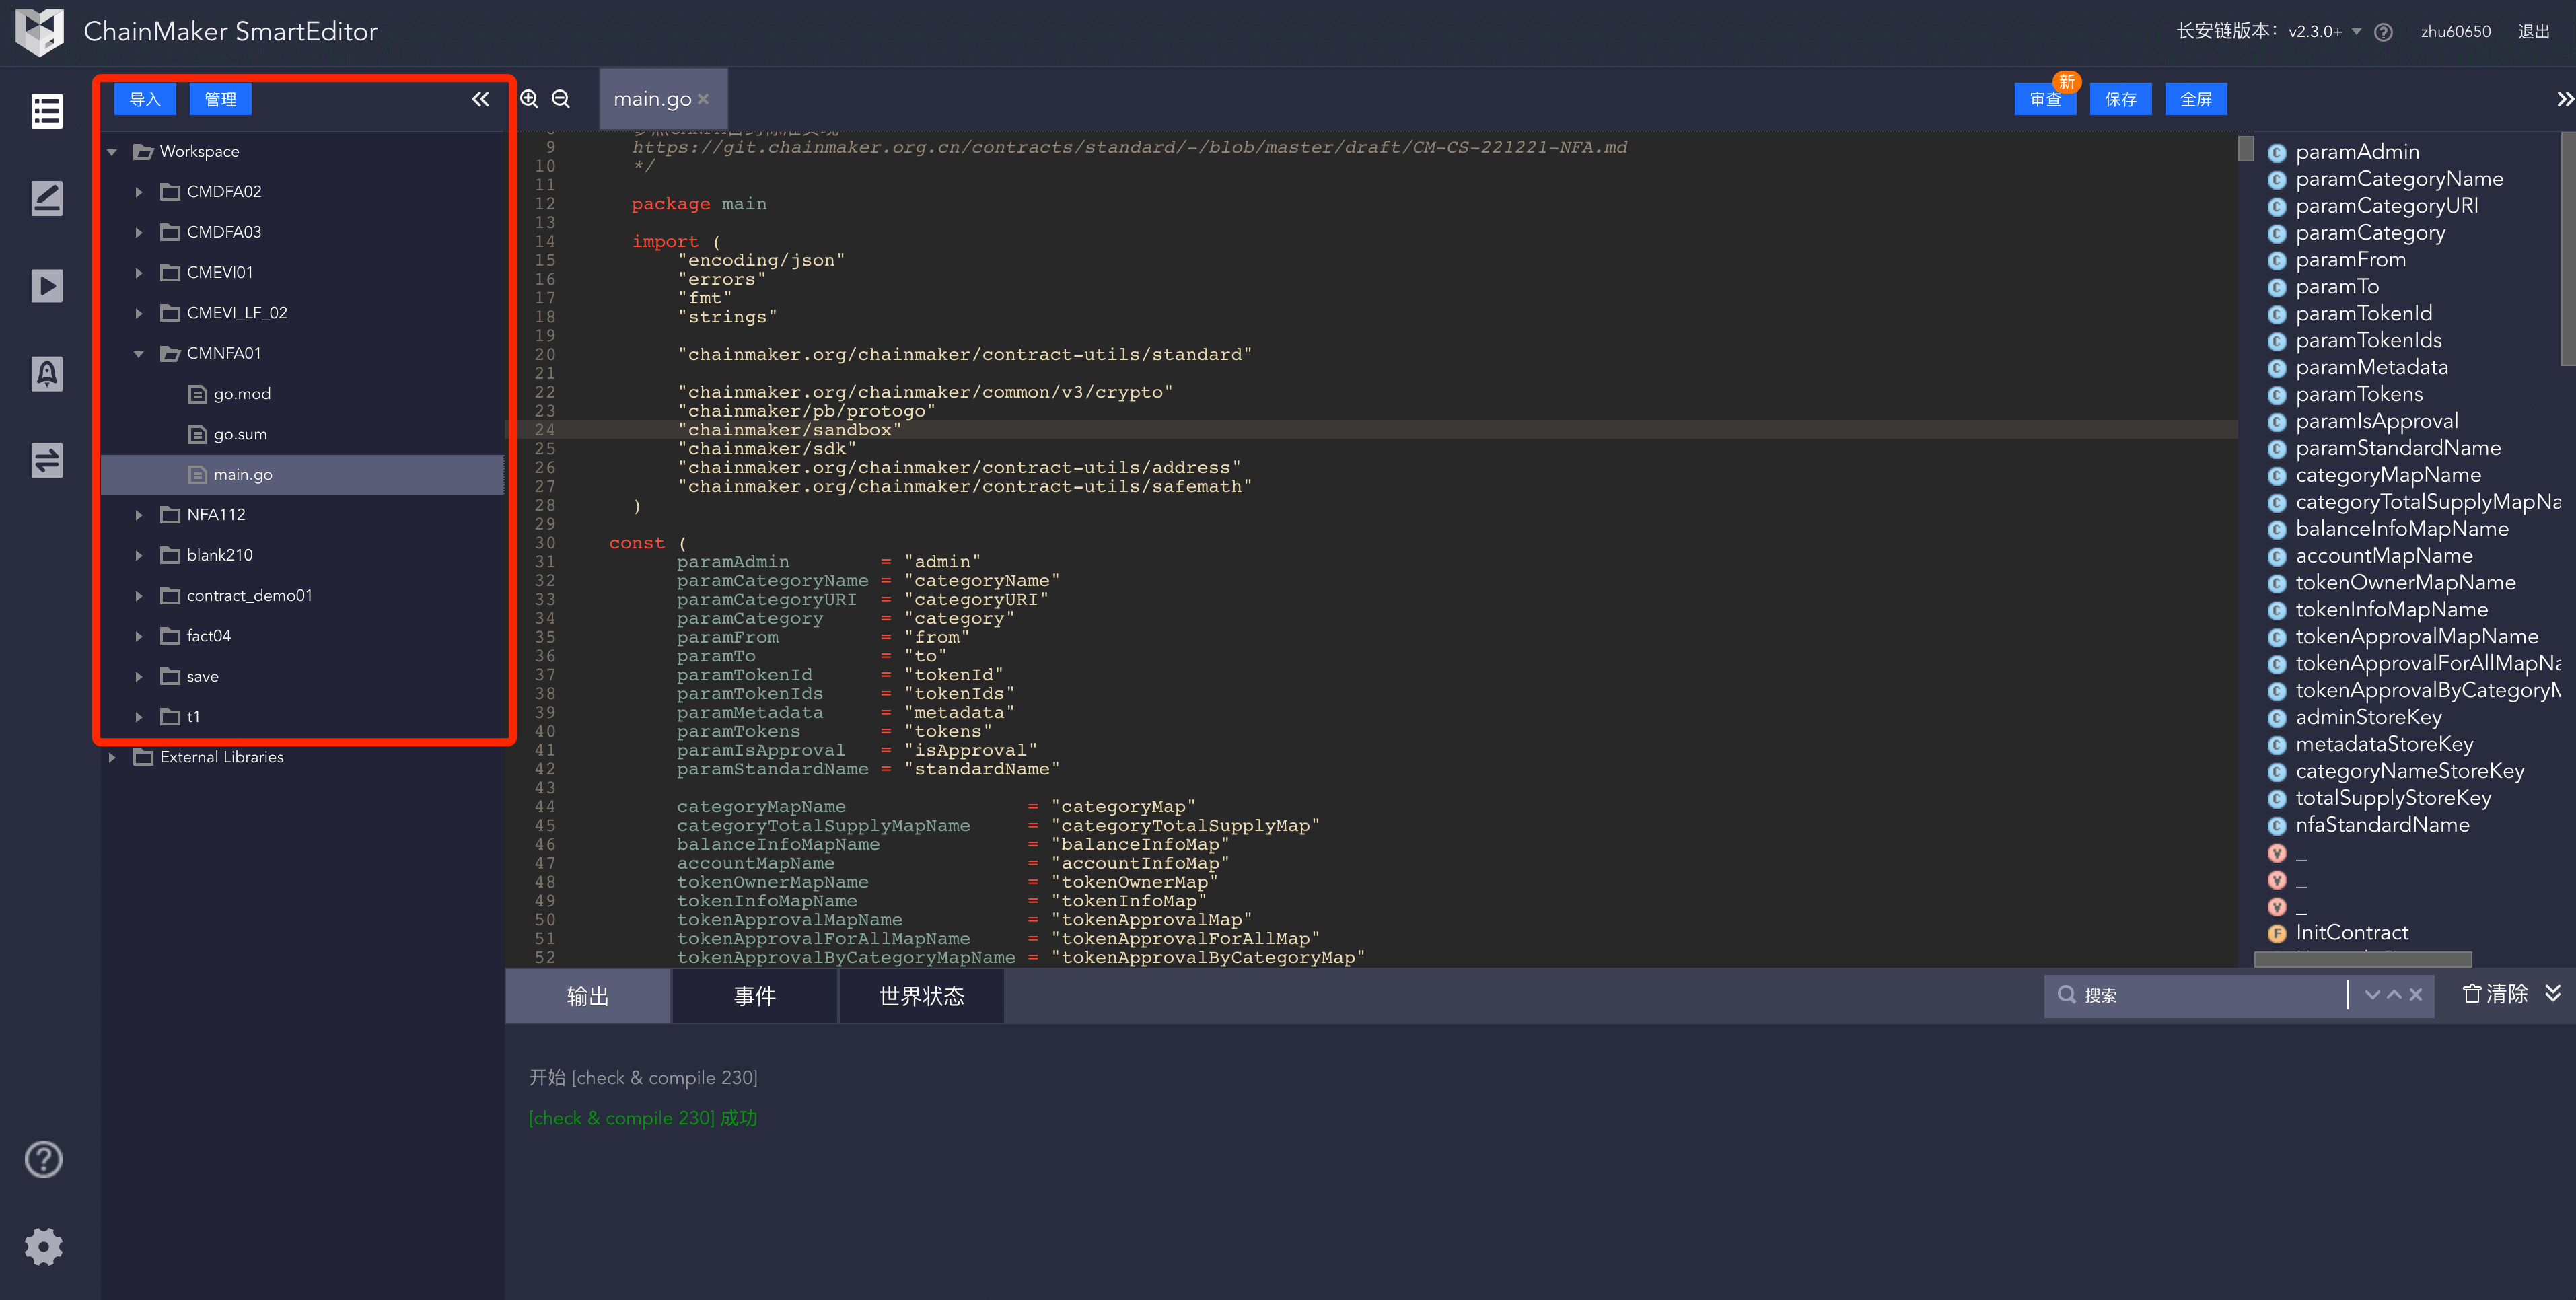Click the 保存 save button
This screenshot has width=2576, height=1300.
pyautogui.click(x=2120, y=99)
